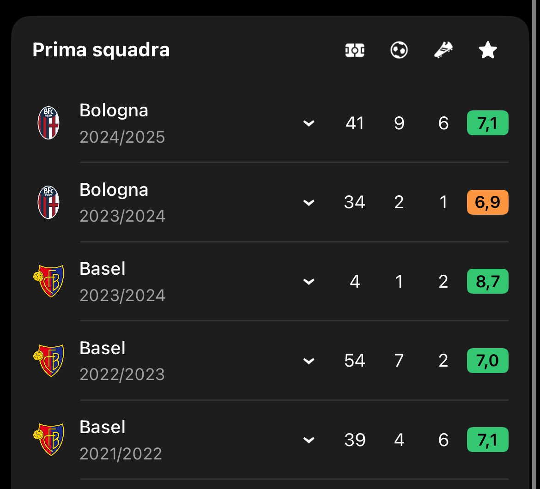540x489 pixels.
Task: Click the 7,0 rating badge
Action: coord(488,361)
